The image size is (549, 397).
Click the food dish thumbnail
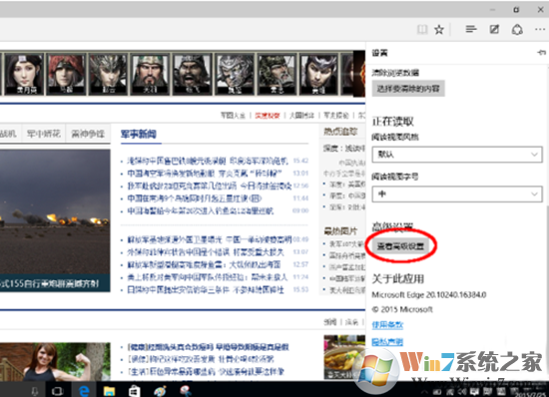coord(344,357)
